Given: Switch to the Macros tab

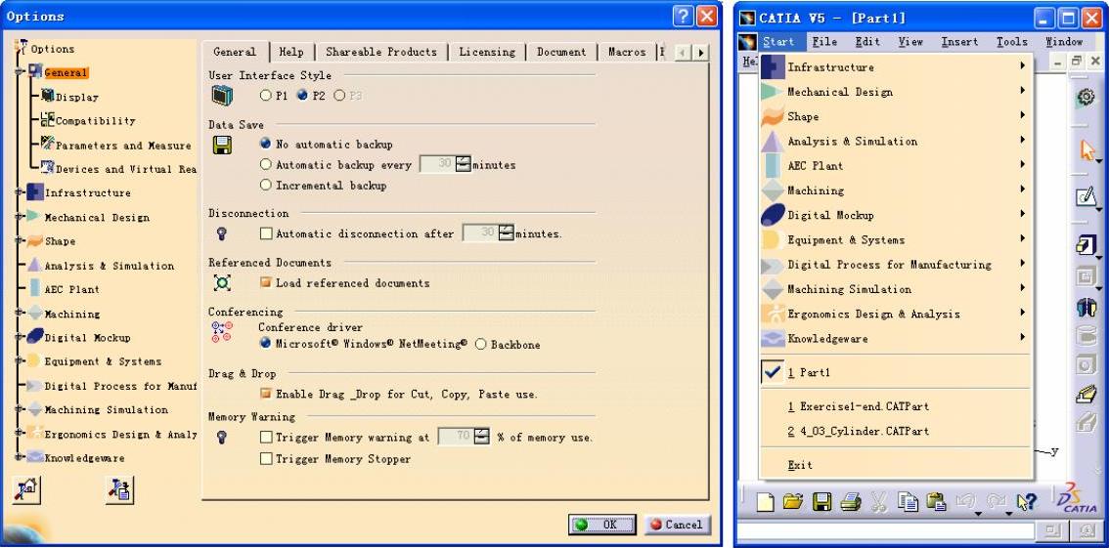Looking at the screenshot, I should pos(627,52).
